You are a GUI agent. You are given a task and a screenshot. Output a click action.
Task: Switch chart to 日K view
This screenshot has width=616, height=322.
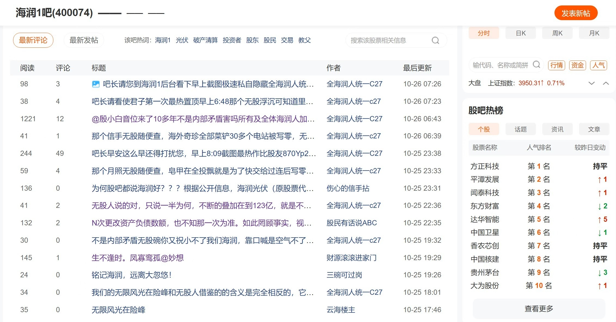(520, 33)
